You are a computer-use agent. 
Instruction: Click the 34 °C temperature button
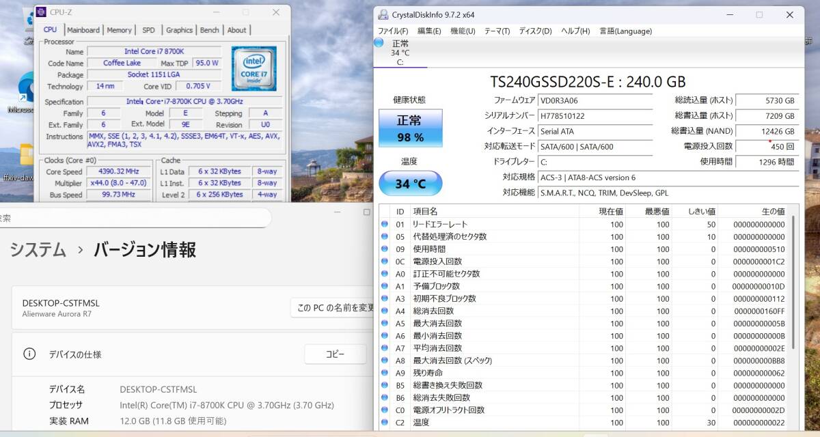410,183
